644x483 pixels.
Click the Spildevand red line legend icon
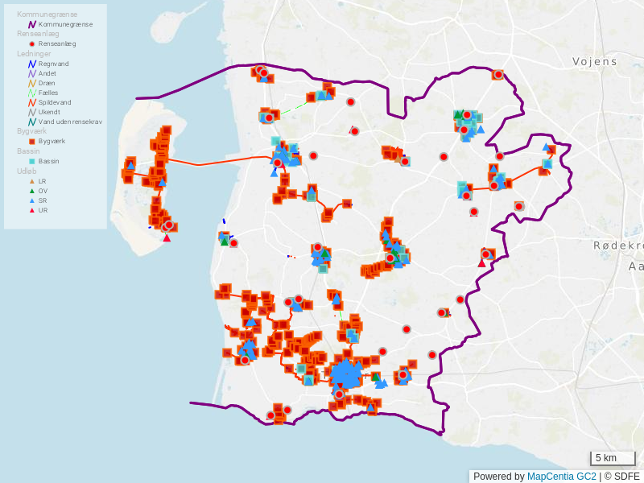pyautogui.click(x=32, y=102)
